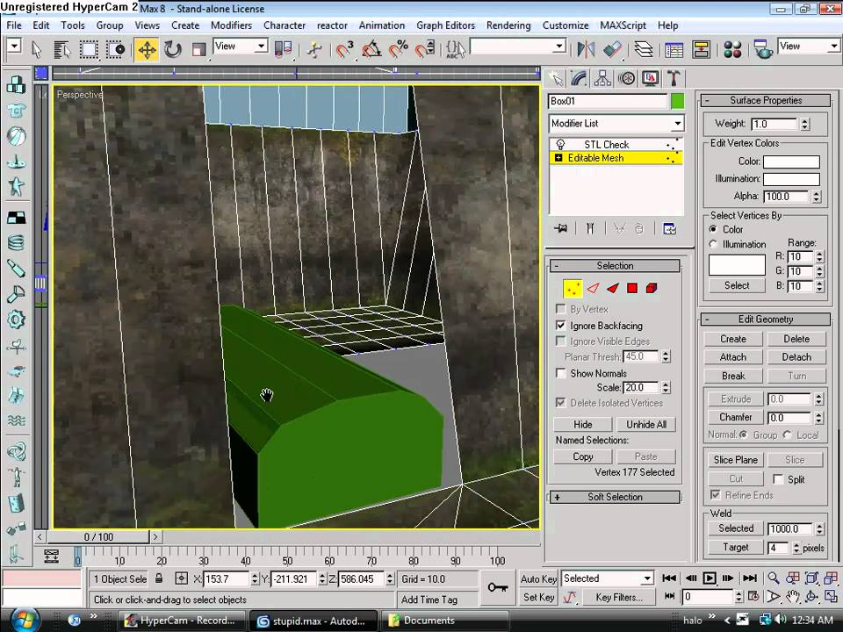Image resolution: width=843 pixels, height=632 pixels.
Task: Select the Color radio button
Action: click(713, 229)
